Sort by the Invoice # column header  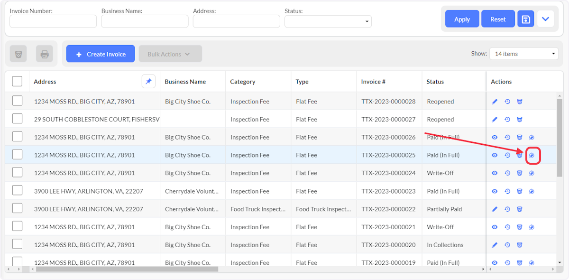tap(373, 82)
